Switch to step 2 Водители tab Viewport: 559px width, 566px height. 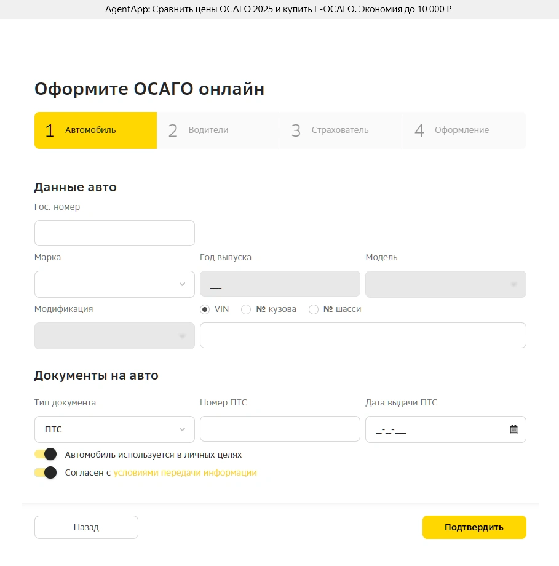point(218,130)
